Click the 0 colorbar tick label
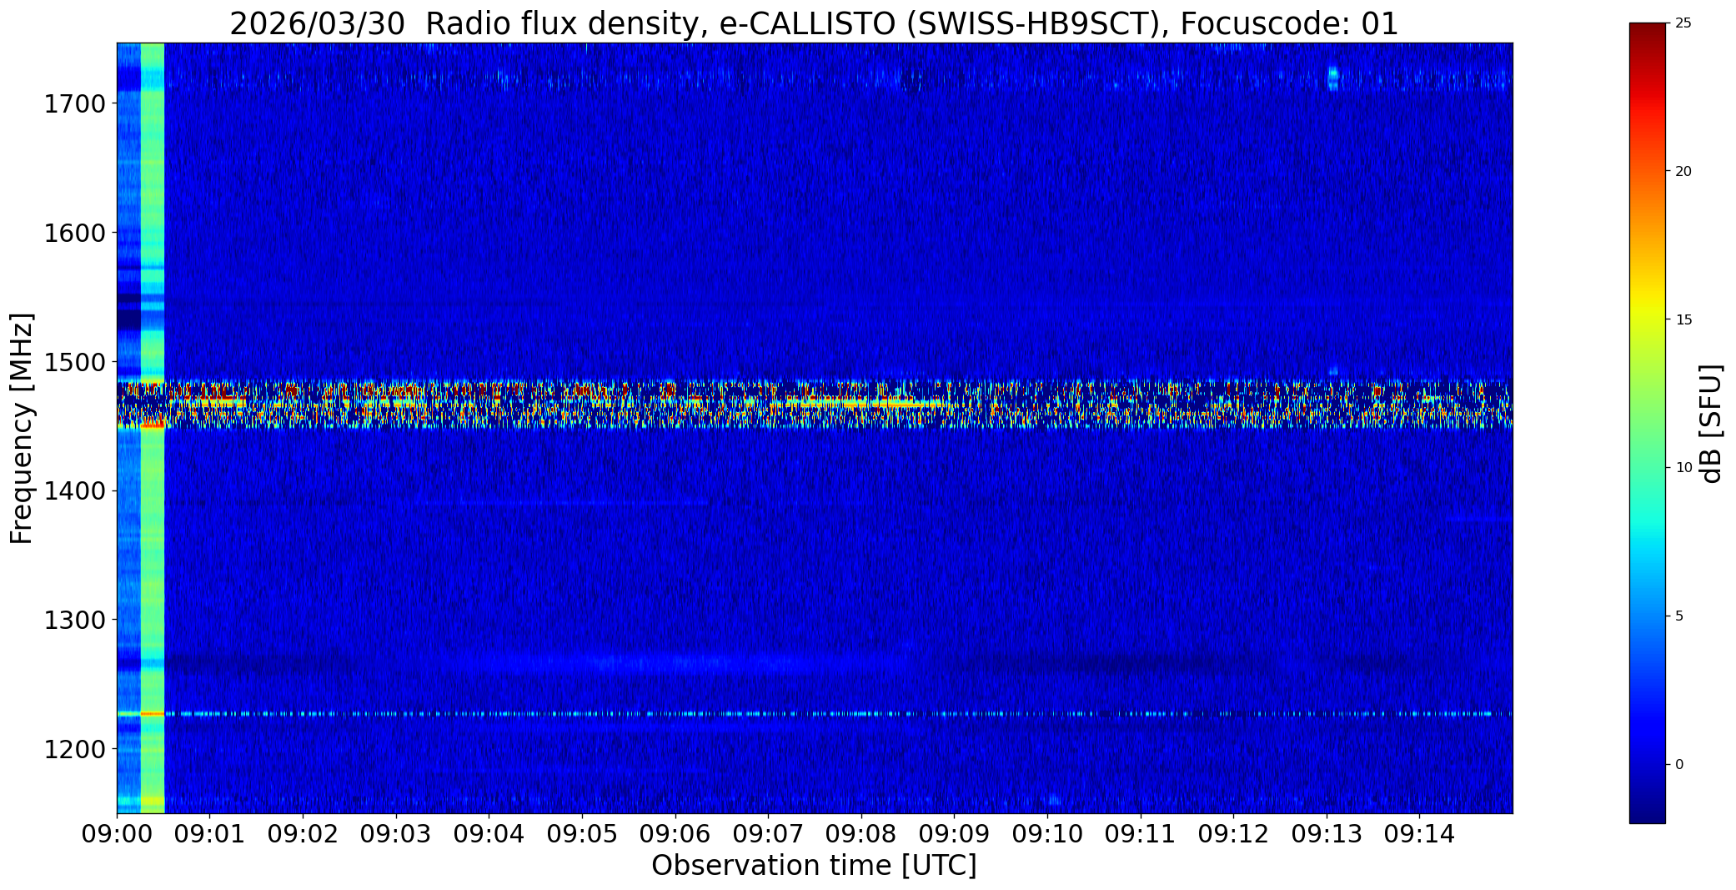 (x=1679, y=765)
